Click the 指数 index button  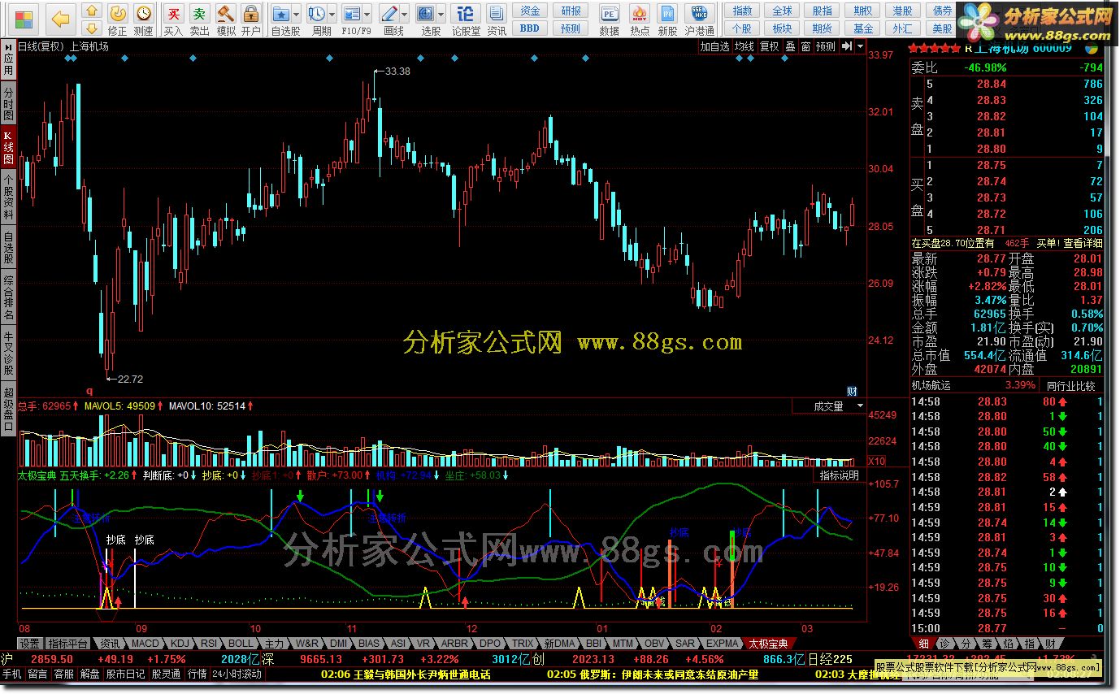[742, 11]
